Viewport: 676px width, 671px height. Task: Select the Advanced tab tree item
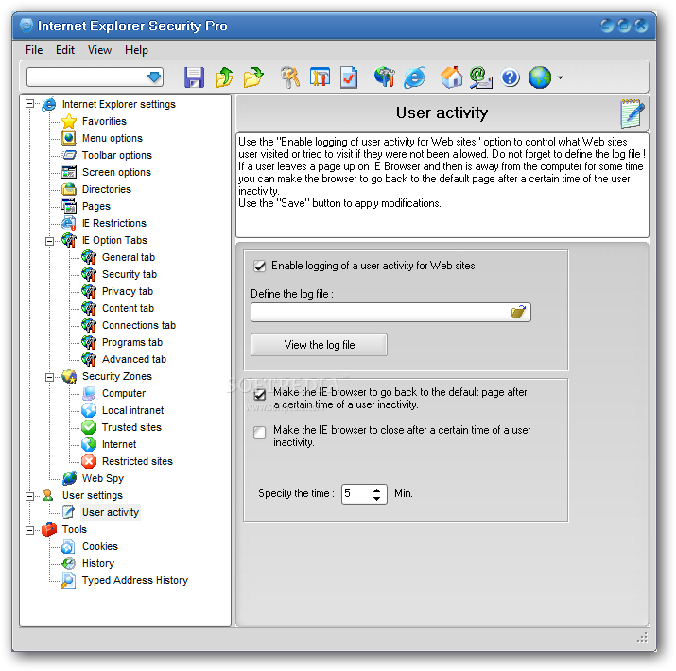[134, 359]
